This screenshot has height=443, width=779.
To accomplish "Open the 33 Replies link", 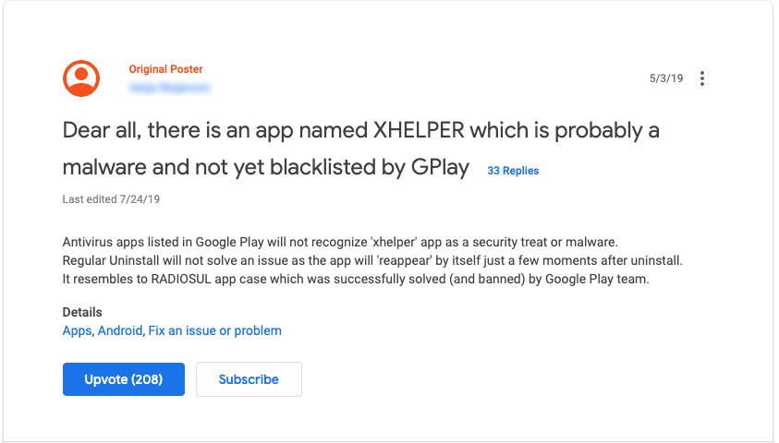I will click(x=513, y=171).
